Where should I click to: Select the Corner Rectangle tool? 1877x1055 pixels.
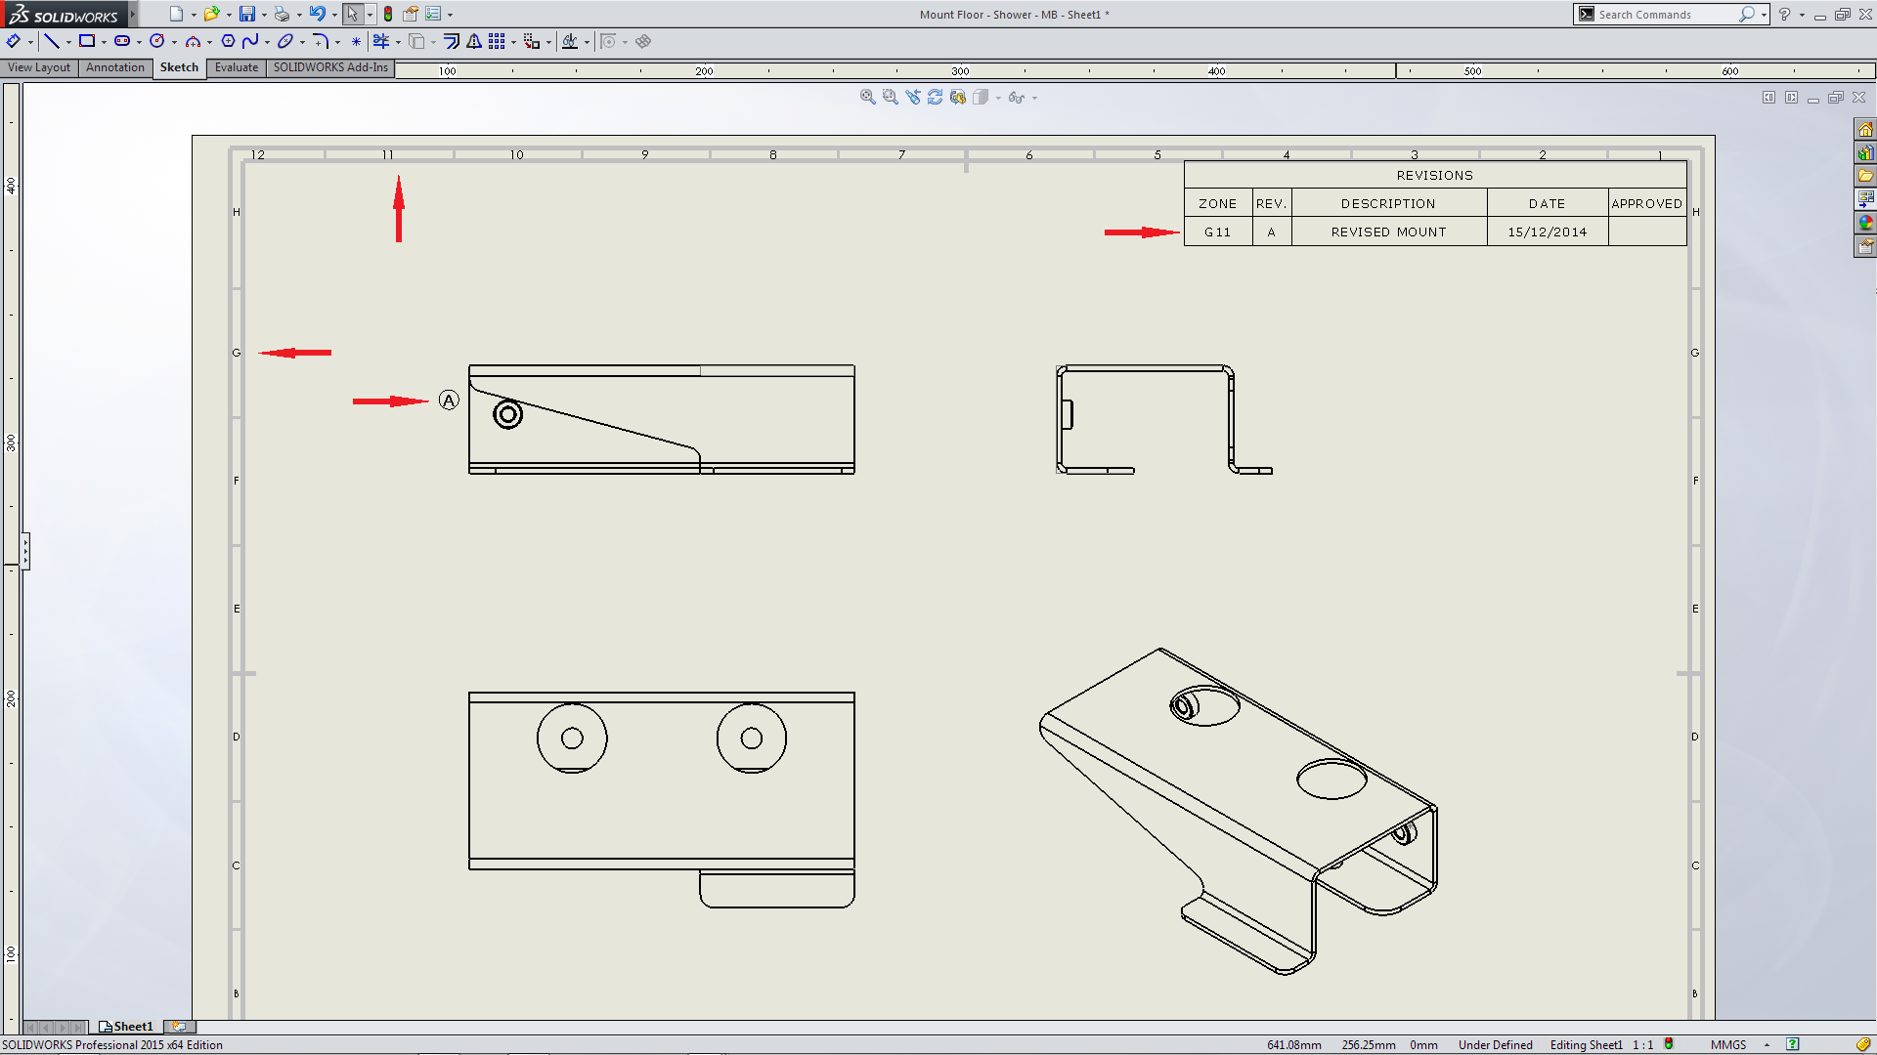pyautogui.click(x=87, y=41)
